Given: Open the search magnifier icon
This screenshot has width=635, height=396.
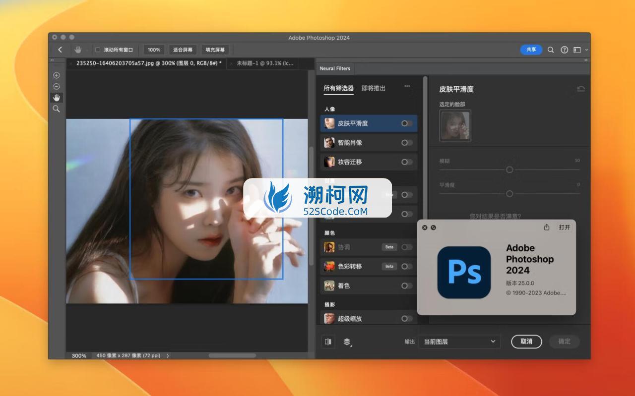Looking at the screenshot, I should tap(551, 50).
